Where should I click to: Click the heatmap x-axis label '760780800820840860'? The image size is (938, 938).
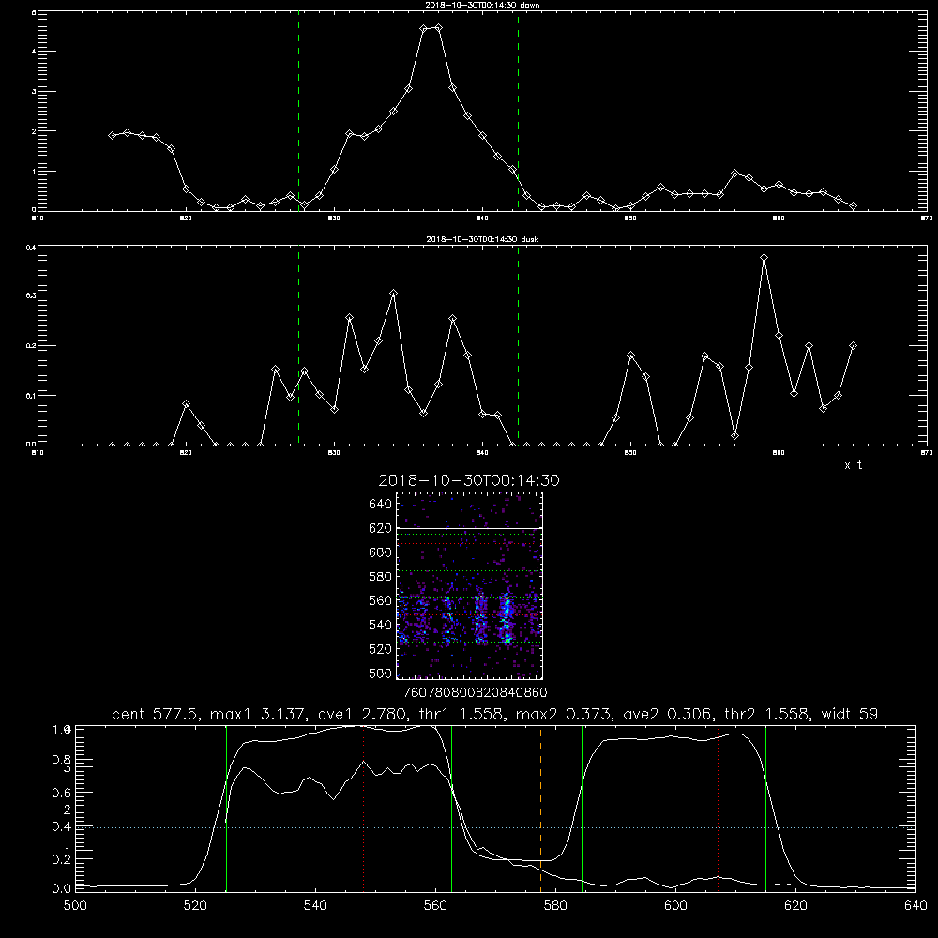[x=475, y=692]
